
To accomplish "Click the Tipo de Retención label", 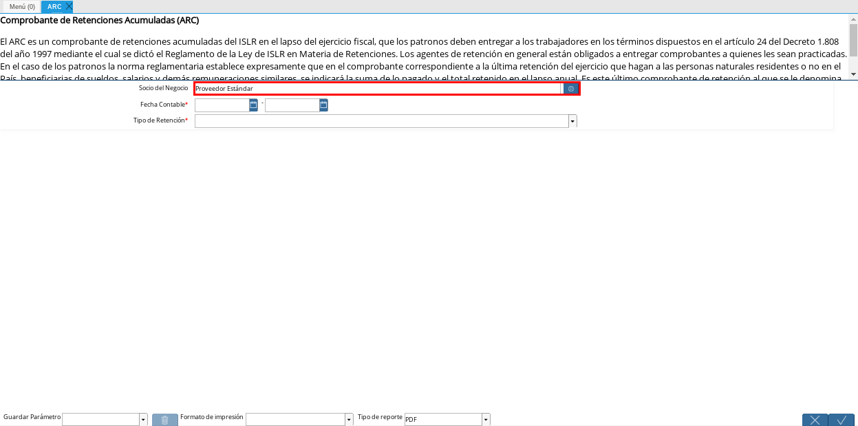I will (x=160, y=120).
